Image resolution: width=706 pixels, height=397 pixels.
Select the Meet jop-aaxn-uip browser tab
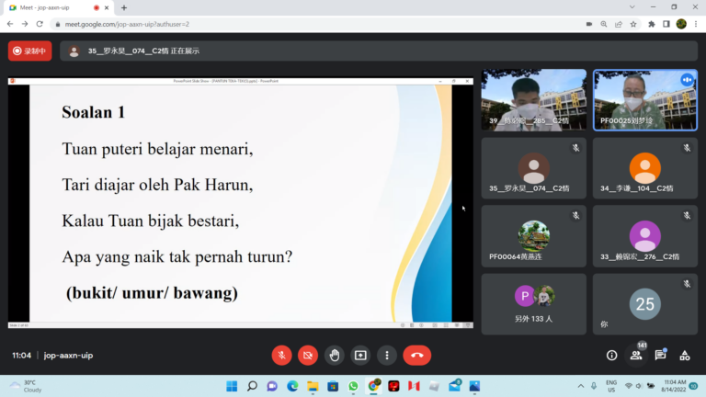pos(57,7)
